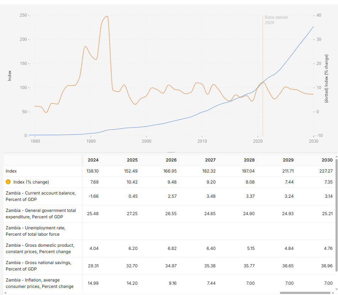Click the Gross domestic product row label
This screenshot has height=295, width=338.
pos(40,248)
